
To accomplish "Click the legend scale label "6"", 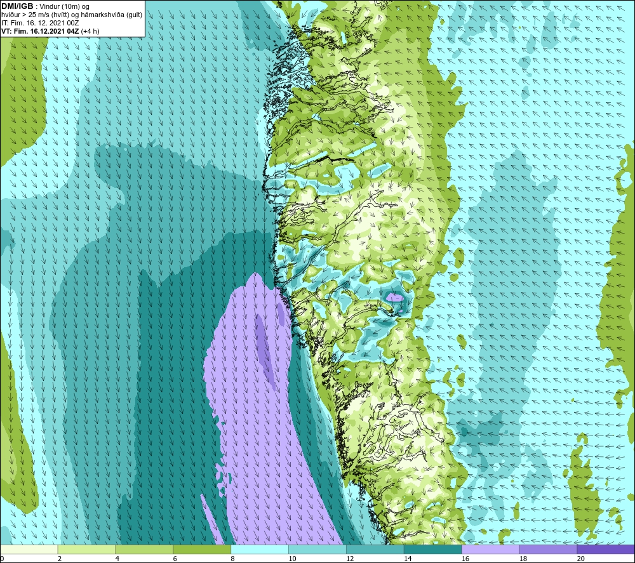I will pyautogui.click(x=175, y=559).
